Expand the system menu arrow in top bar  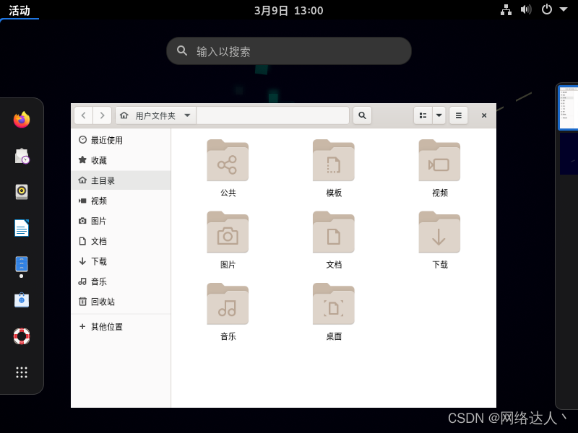click(x=564, y=9)
